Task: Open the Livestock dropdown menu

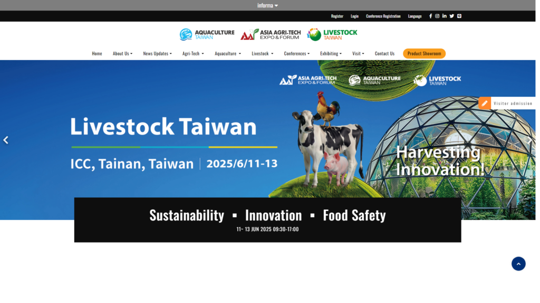Action: [263, 54]
